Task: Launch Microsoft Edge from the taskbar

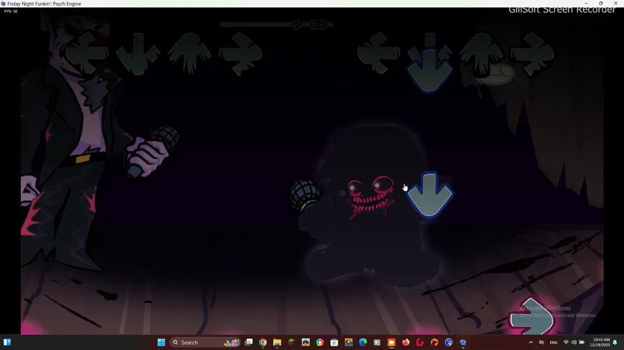Action: (x=363, y=342)
